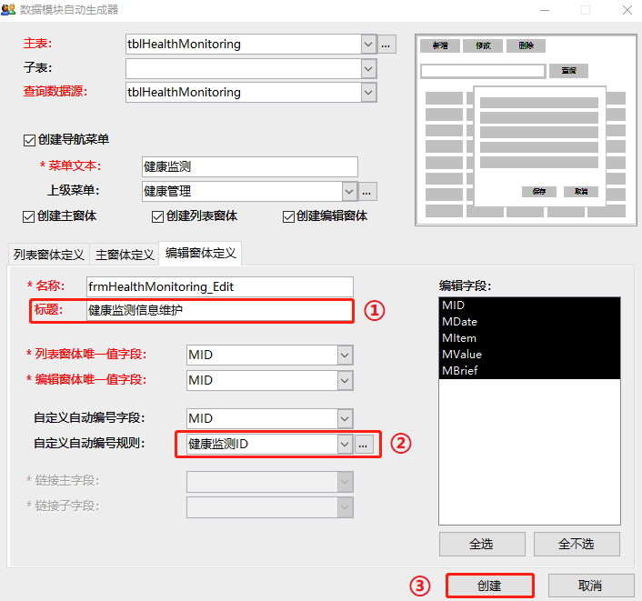Expand the 上级菜单 dropdown
Image resolution: width=642 pixels, height=601 pixels.
pyautogui.click(x=349, y=191)
